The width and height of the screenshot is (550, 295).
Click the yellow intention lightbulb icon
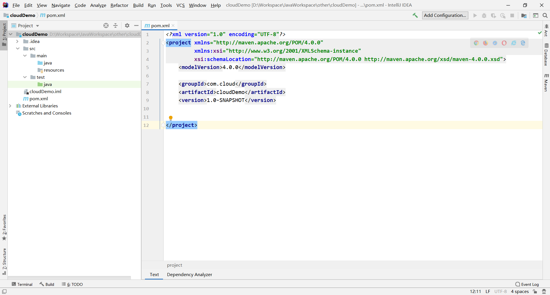pyautogui.click(x=171, y=118)
